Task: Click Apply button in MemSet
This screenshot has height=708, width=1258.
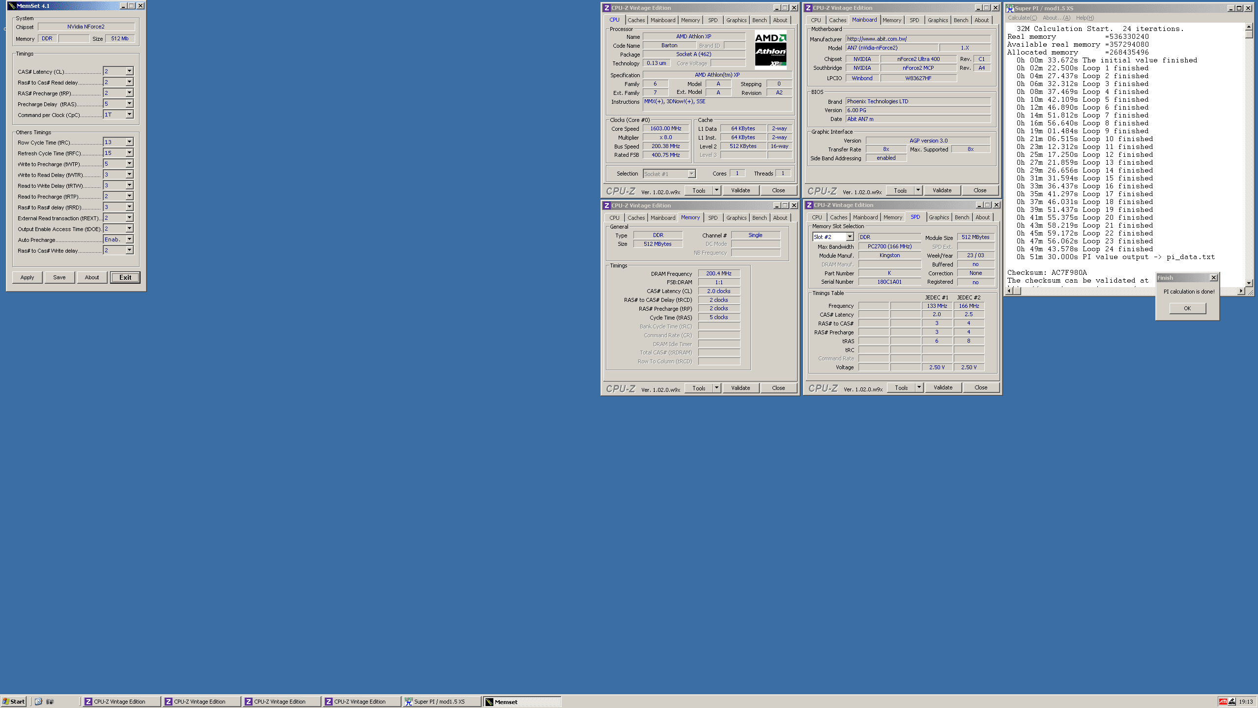Action: pos(28,277)
